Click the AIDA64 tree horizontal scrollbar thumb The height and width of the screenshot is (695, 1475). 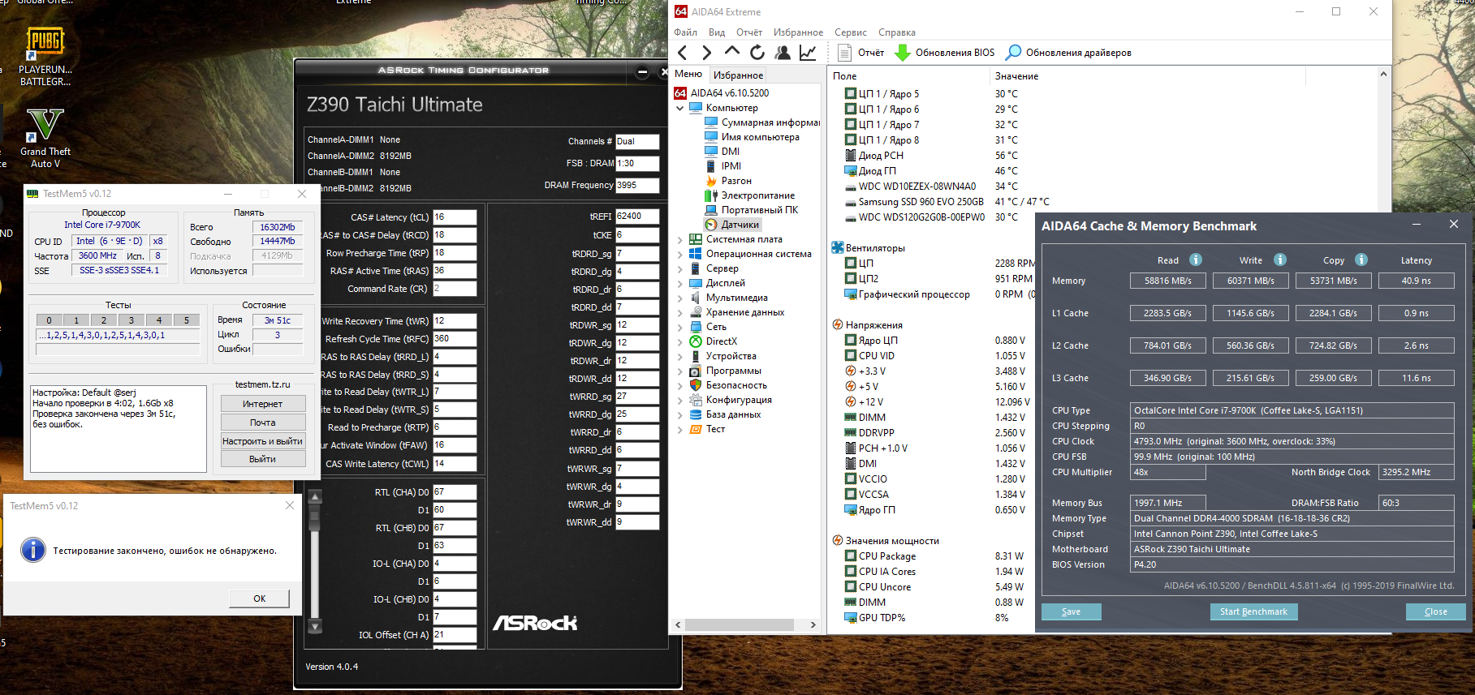pos(740,624)
